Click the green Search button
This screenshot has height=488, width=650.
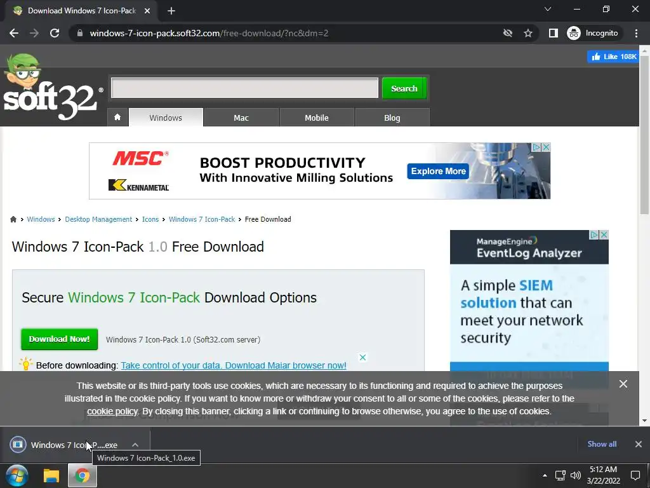point(404,88)
